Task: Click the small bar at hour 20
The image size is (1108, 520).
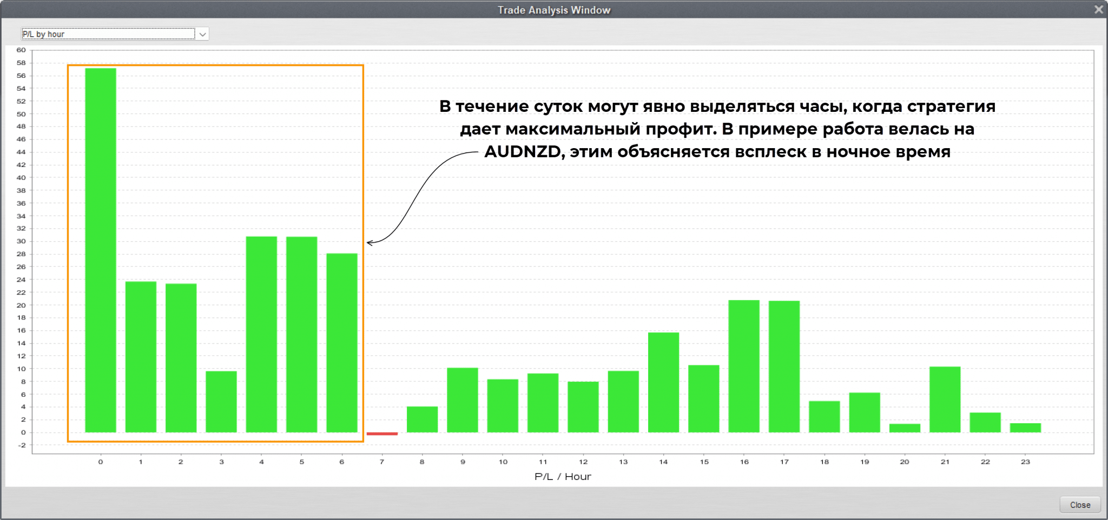Action: point(905,428)
